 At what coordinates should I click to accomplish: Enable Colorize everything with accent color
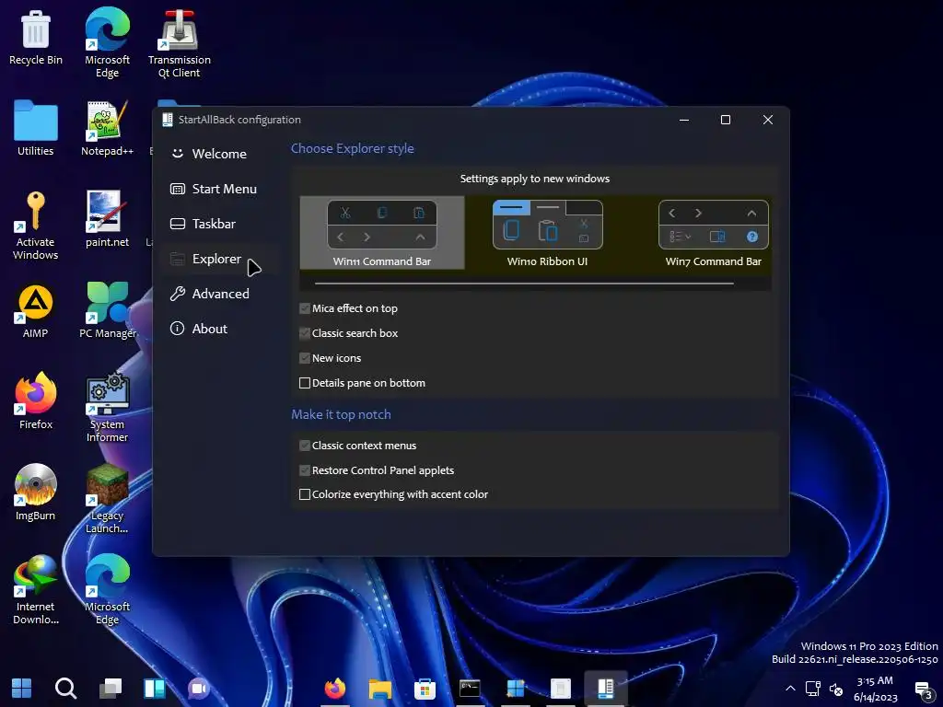pyautogui.click(x=305, y=494)
